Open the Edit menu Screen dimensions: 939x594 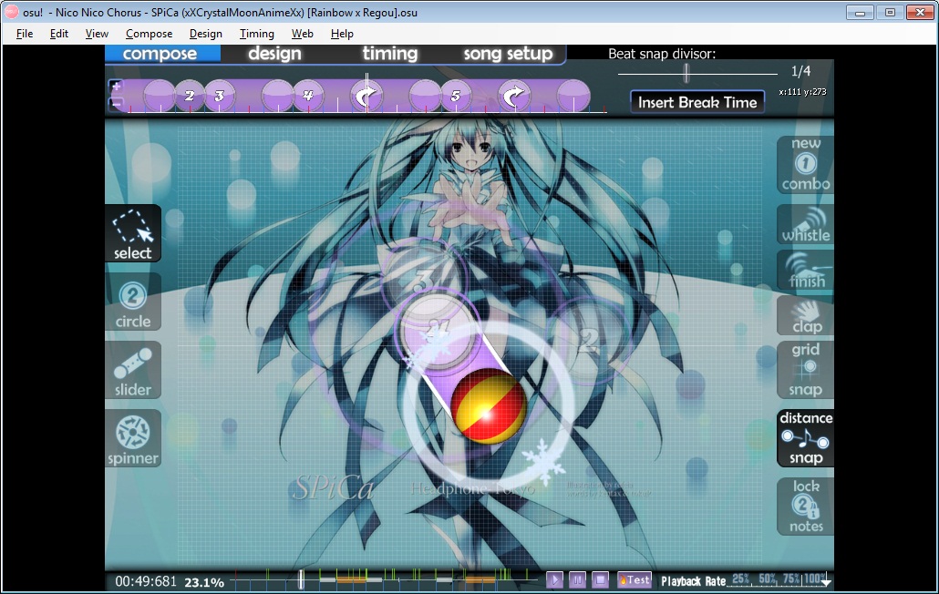[58, 34]
